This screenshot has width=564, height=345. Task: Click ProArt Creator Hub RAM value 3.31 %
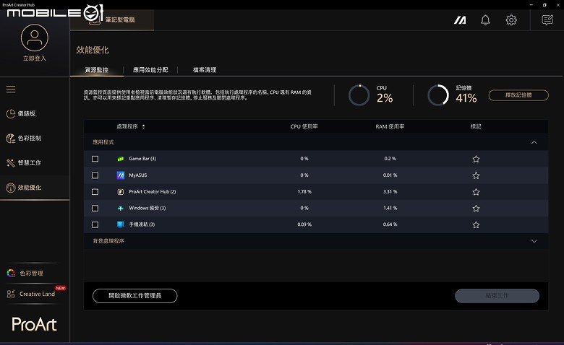coord(390,192)
